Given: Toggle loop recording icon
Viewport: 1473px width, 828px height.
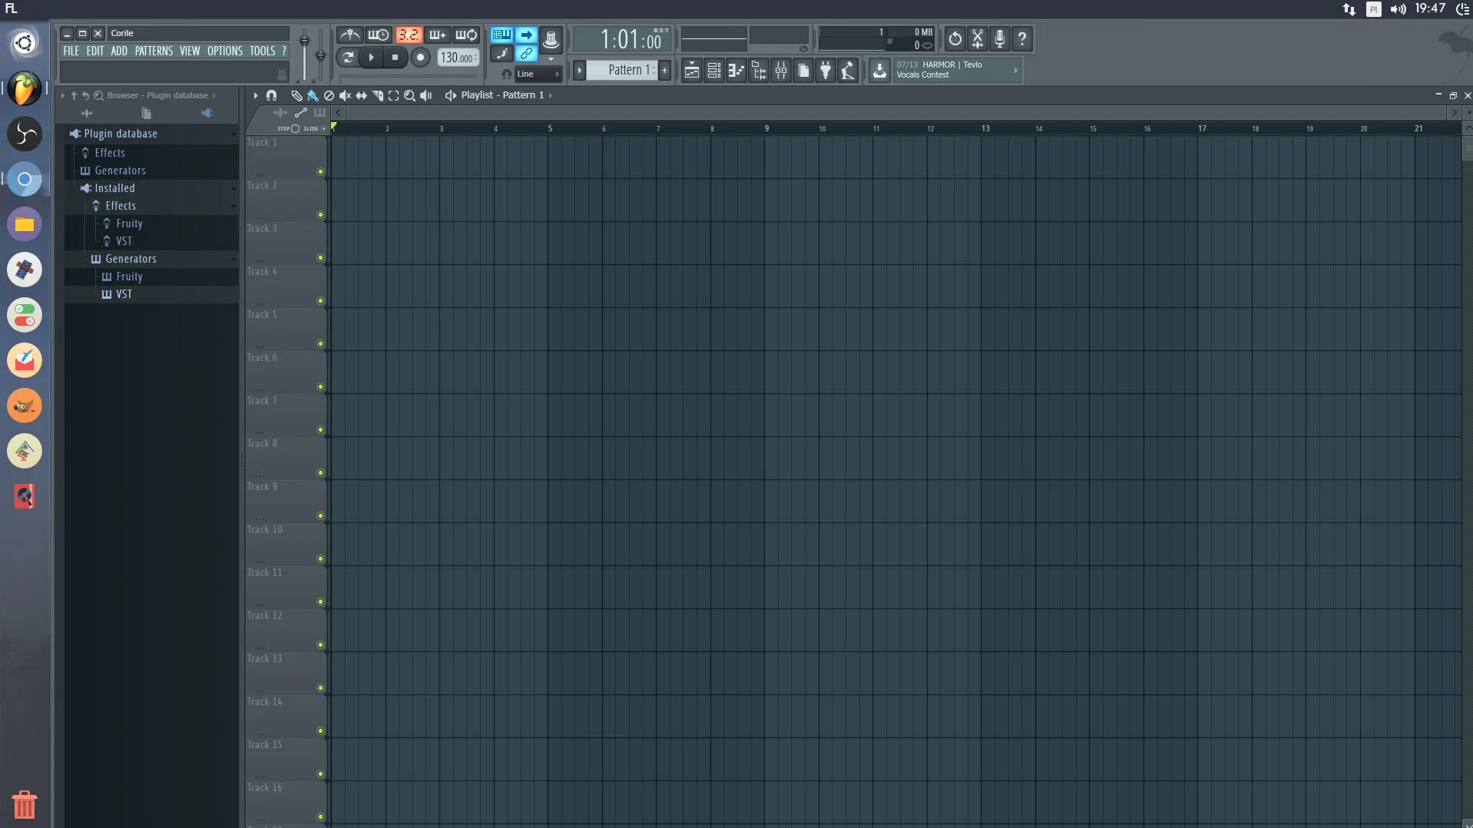Looking at the screenshot, I should [466, 35].
